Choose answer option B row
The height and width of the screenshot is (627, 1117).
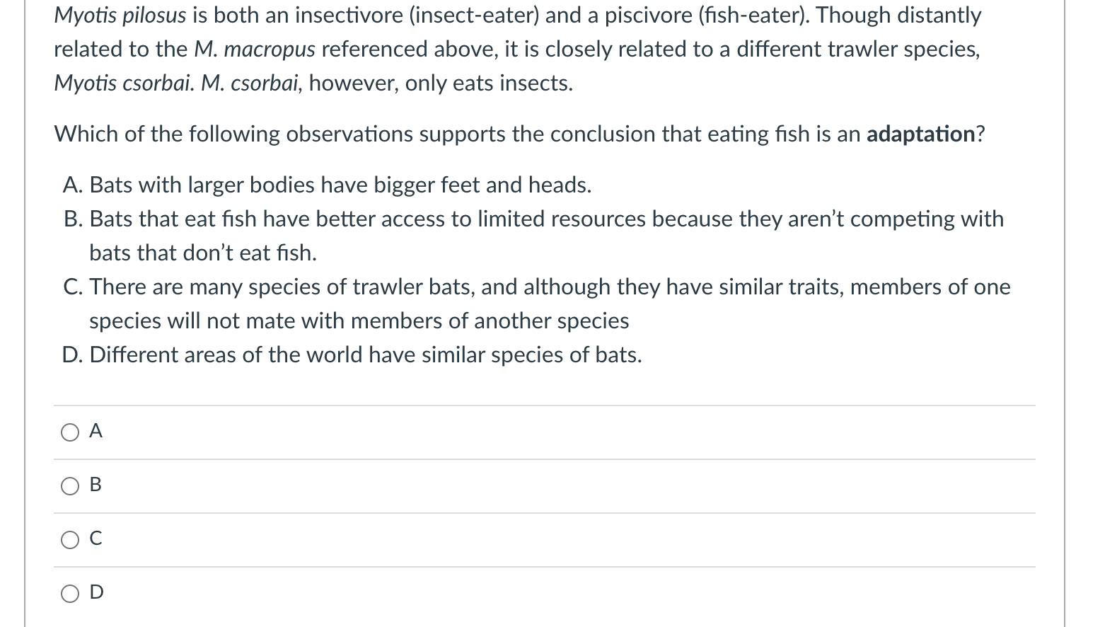tap(495, 485)
